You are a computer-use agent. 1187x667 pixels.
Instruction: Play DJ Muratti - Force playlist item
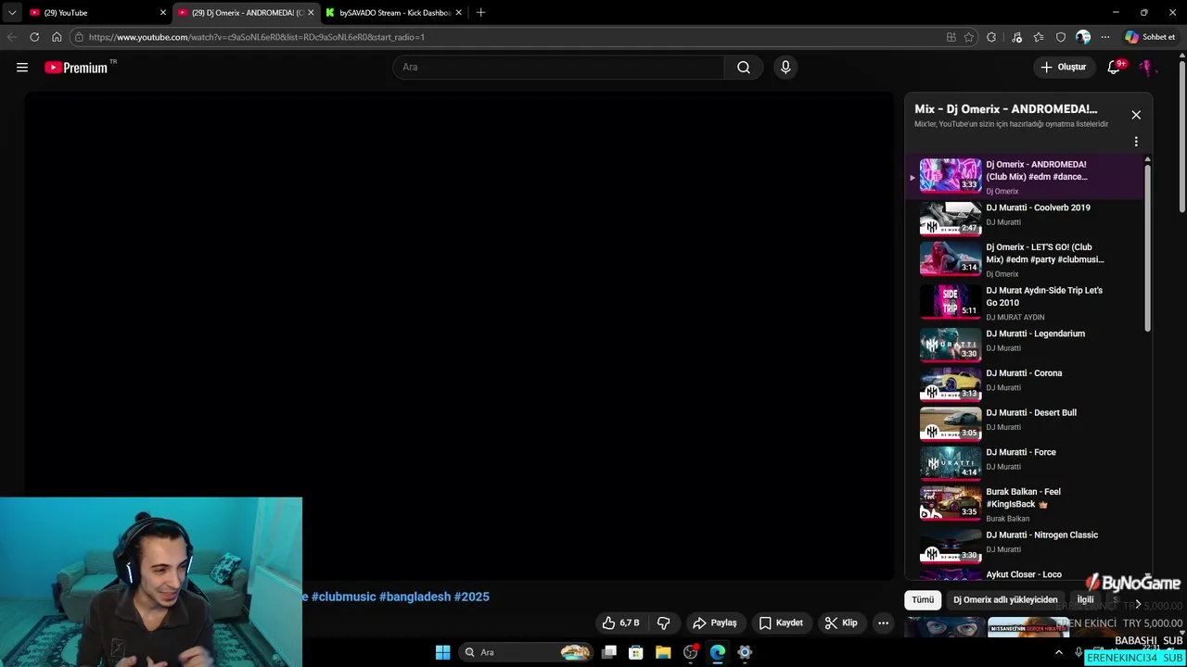coord(1025,463)
